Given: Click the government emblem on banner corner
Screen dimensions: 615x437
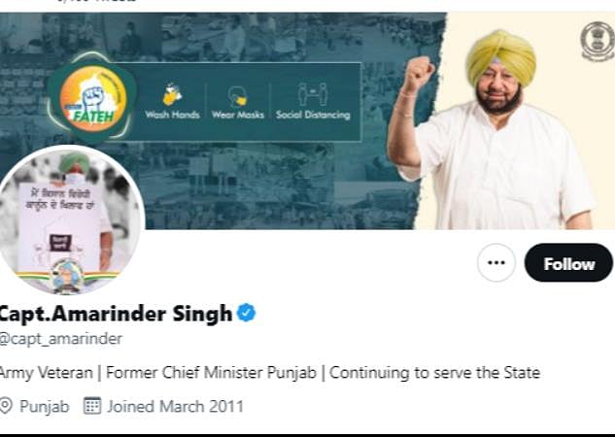Looking at the screenshot, I should pos(598,41).
